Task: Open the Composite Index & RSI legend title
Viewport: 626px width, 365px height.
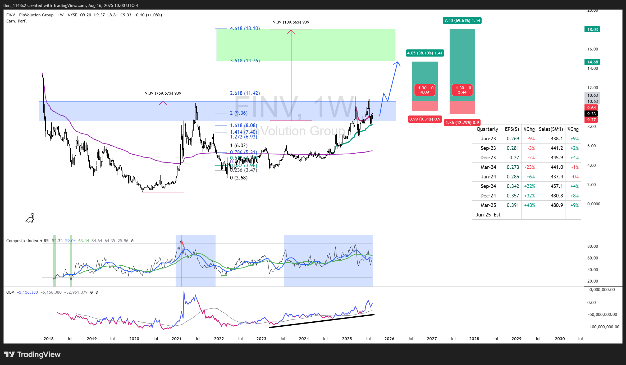Action: point(28,241)
